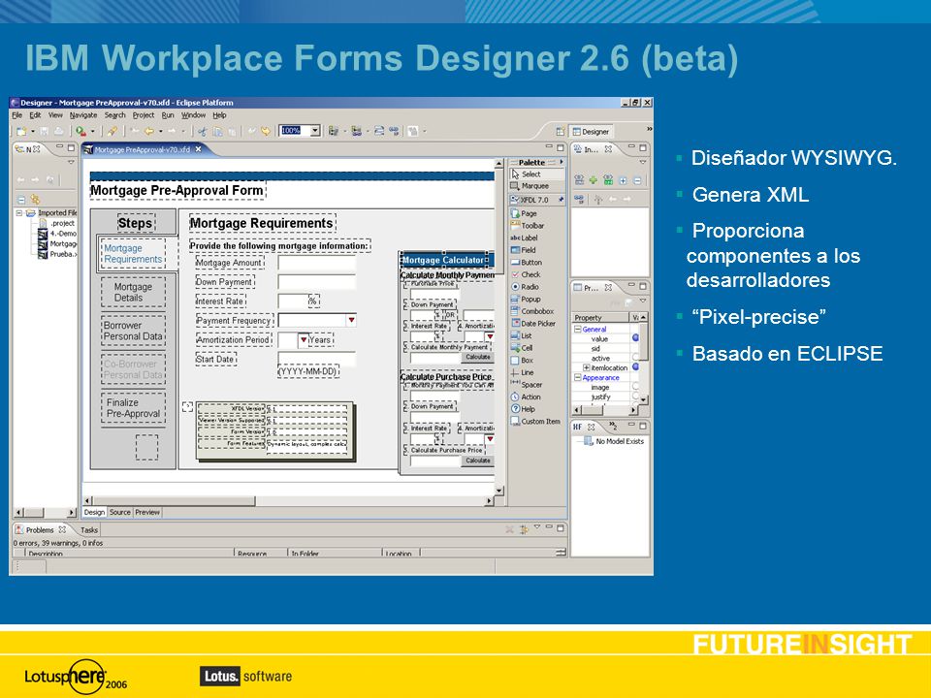Open the Project menu
Image resolution: width=931 pixels, height=698 pixels.
pyautogui.click(x=144, y=115)
